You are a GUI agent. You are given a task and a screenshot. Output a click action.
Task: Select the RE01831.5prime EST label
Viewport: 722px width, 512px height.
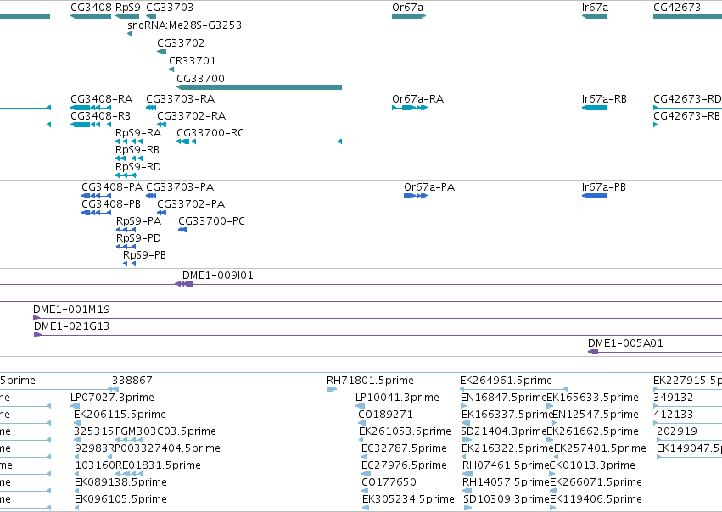pyautogui.click(x=158, y=465)
